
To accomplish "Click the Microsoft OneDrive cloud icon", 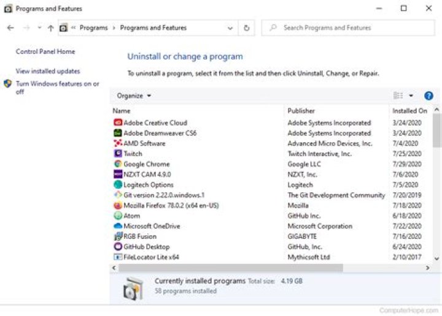I will [x=118, y=226].
